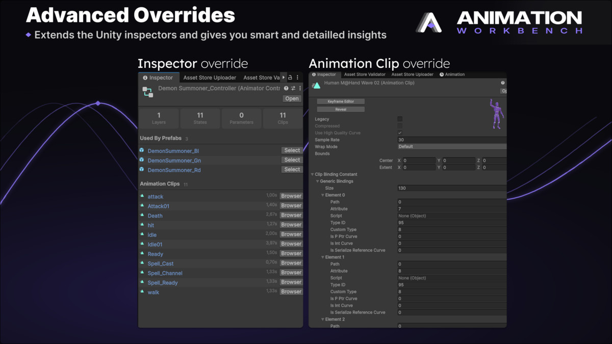Select Asset Store Validator tab in clip panel

(365, 74)
